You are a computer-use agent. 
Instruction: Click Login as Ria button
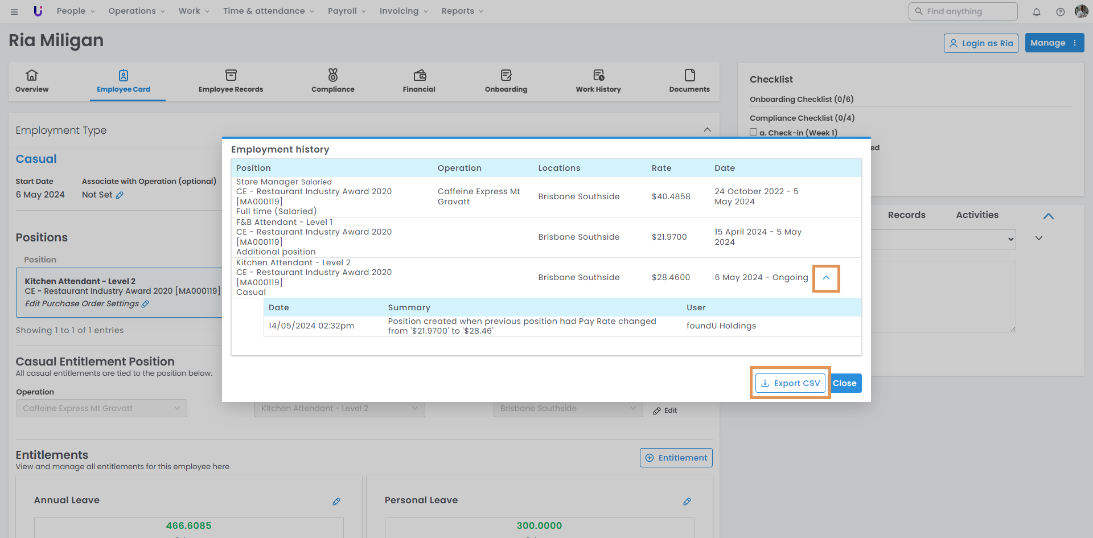pos(981,43)
